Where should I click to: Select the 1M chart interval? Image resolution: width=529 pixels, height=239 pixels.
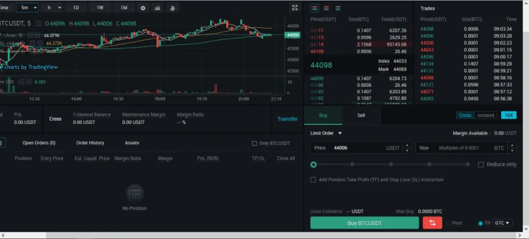(x=124, y=8)
